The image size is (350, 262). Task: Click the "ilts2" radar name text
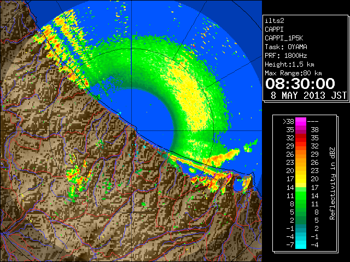tap(275, 21)
